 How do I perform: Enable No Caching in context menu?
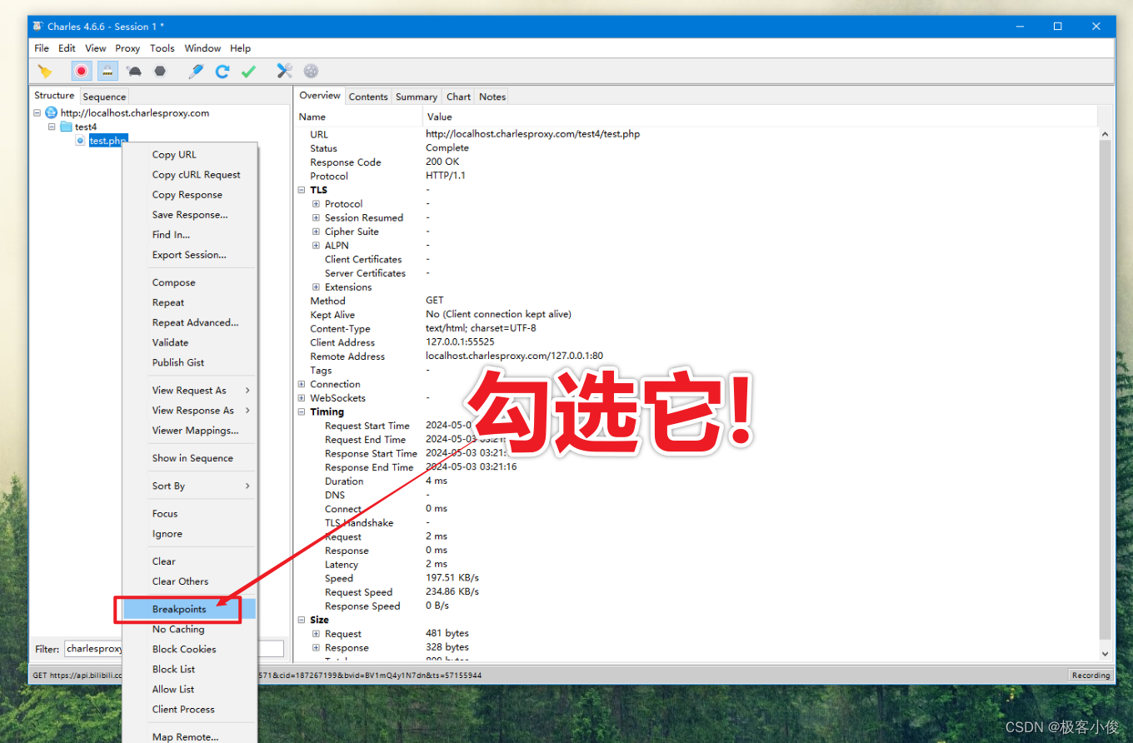(190, 630)
